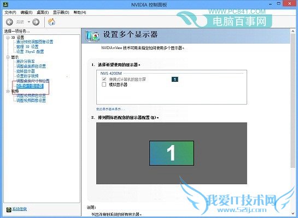Select display 1 in arrangement area
The image size is (298, 218).
[x=172, y=153]
